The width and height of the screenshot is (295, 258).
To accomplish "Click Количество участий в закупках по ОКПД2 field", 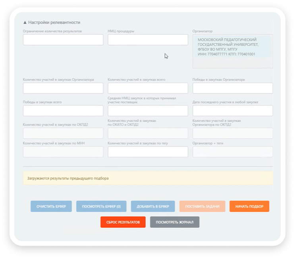I will [x=63, y=133].
